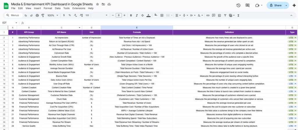Open the File menu
Image resolution: width=298 pixels, height=130 pixels.
point(13,8)
